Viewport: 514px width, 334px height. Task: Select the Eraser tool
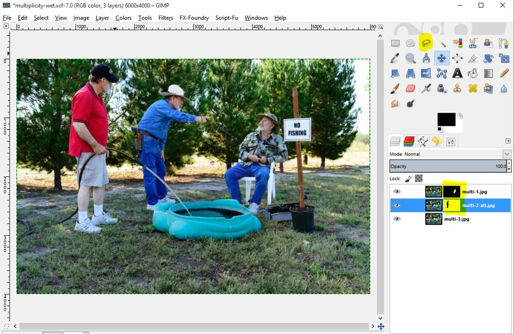(411, 89)
